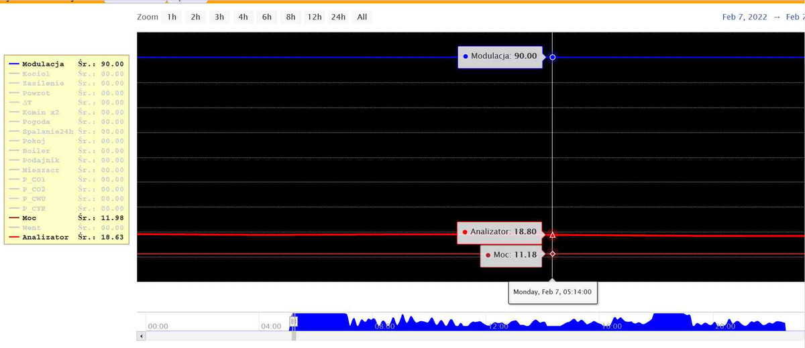
Task: Click the scrollbar left arrow
Action: (141, 336)
